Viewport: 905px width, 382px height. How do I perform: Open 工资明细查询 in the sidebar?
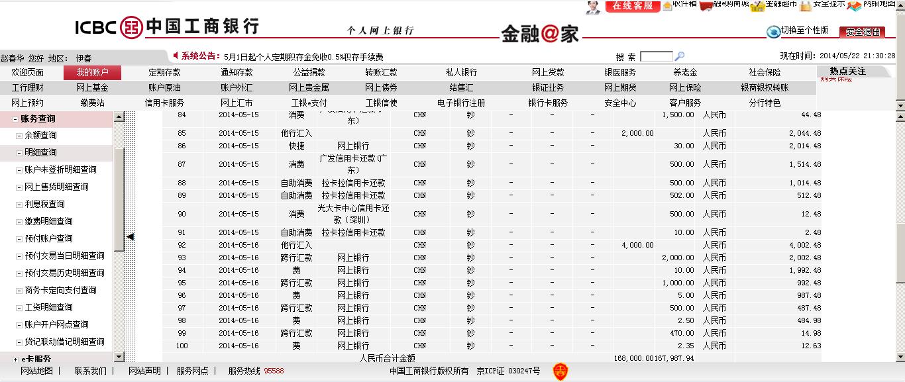(x=48, y=307)
